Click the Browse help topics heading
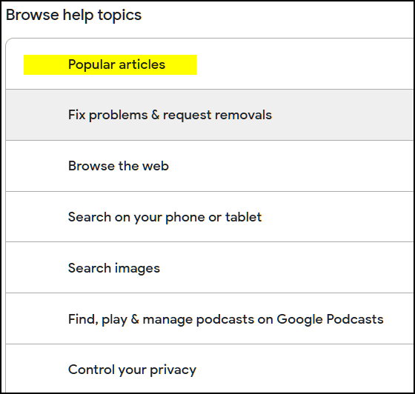415x394 pixels. (73, 15)
